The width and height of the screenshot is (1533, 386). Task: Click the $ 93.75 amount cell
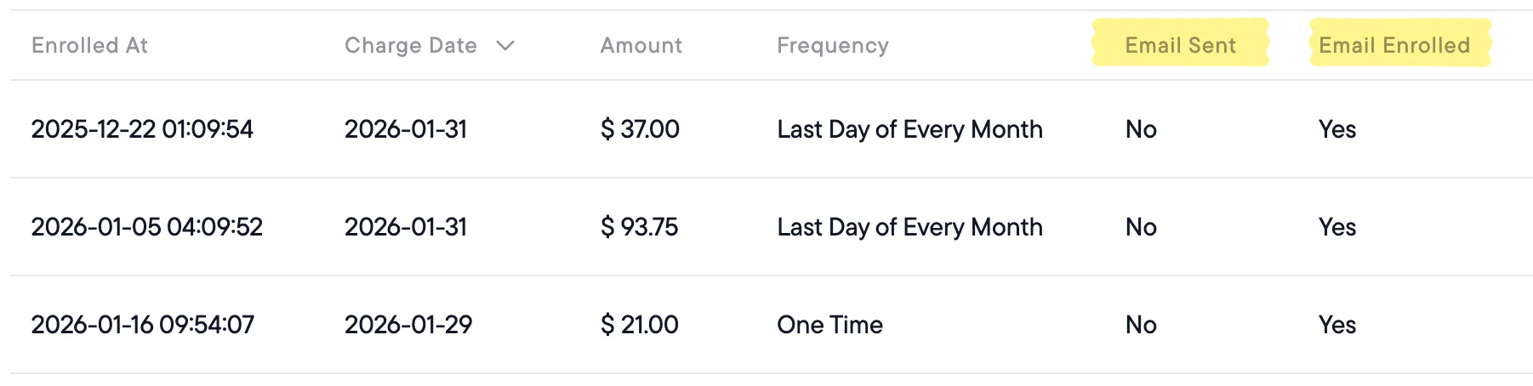tap(639, 227)
